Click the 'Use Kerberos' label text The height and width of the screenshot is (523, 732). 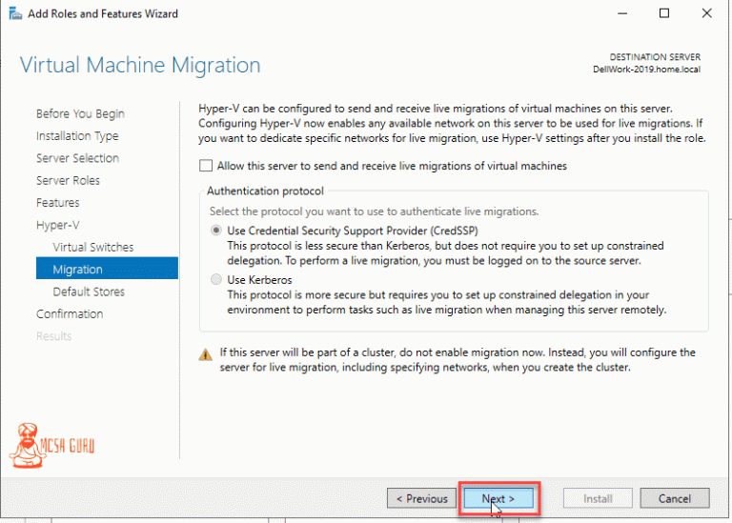259,280
